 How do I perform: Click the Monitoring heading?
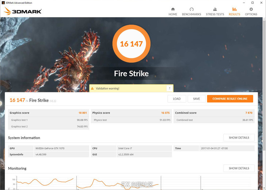tap(17, 168)
